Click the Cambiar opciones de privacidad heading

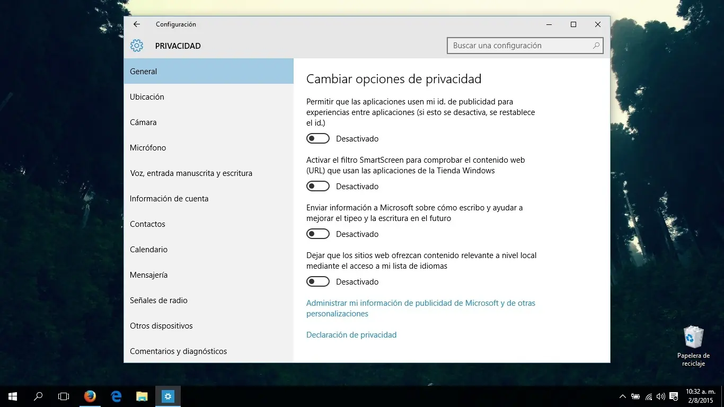click(x=394, y=79)
